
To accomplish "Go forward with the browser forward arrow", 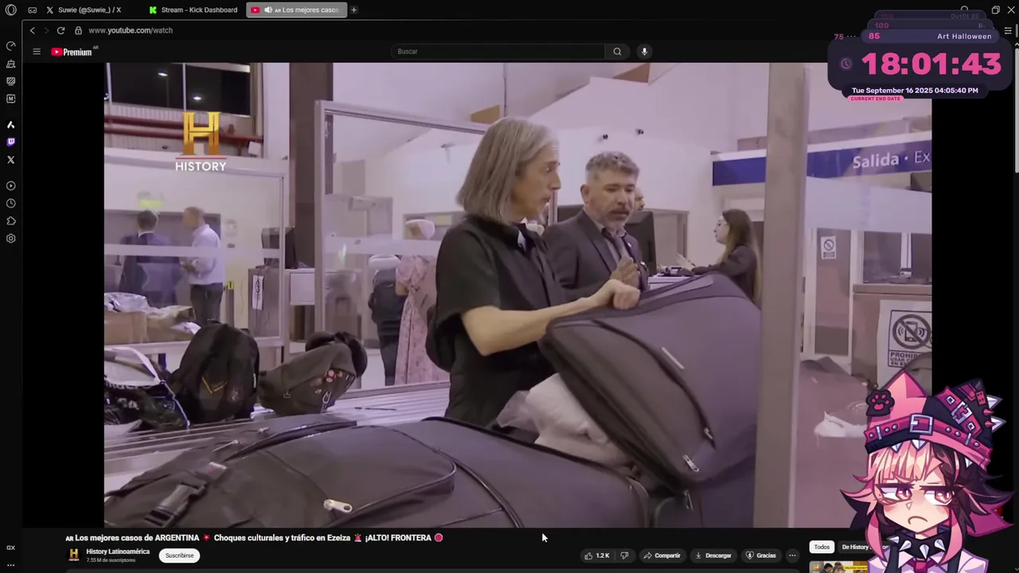I will pos(46,30).
